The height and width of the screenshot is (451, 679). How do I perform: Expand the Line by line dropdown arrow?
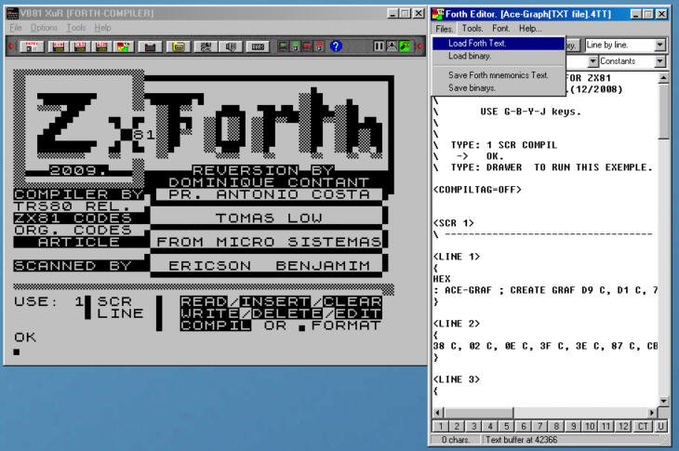tap(659, 45)
